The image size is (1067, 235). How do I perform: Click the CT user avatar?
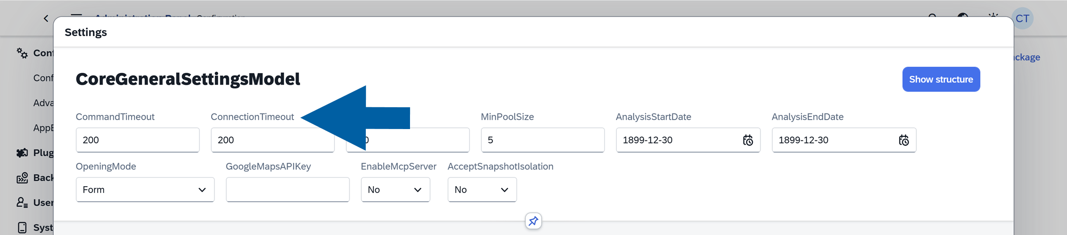[x=1022, y=18]
